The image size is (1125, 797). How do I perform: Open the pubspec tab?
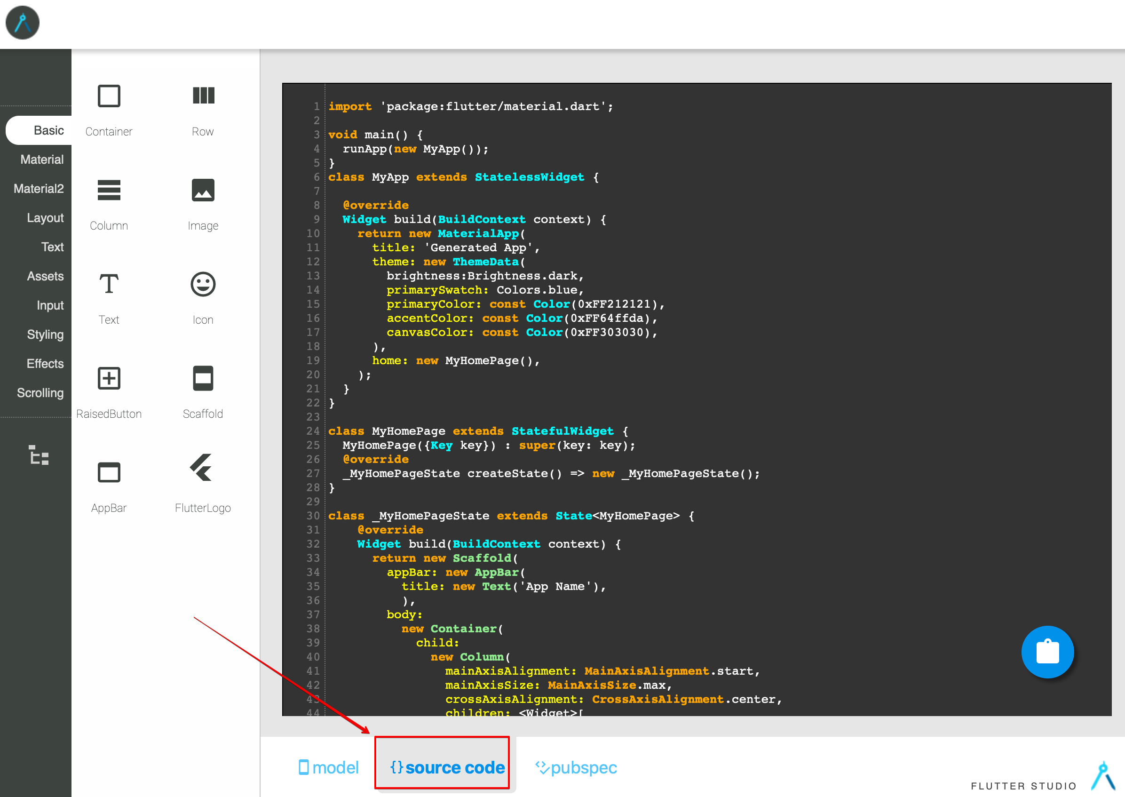576,767
